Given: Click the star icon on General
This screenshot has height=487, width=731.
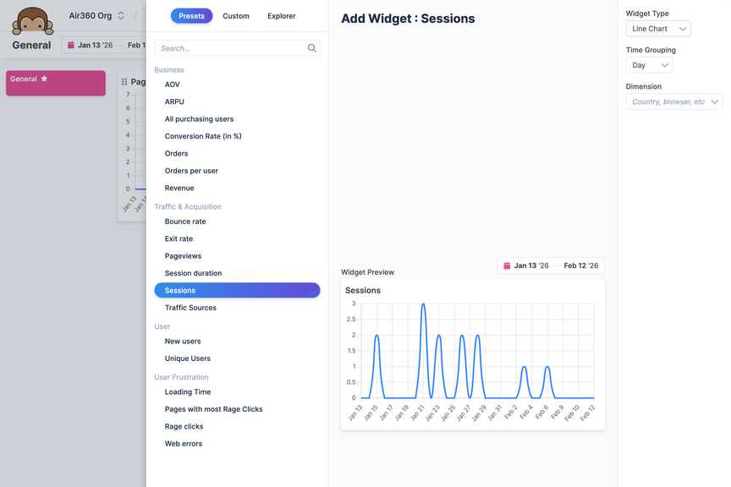Looking at the screenshot, I should [x=45, y=79].
